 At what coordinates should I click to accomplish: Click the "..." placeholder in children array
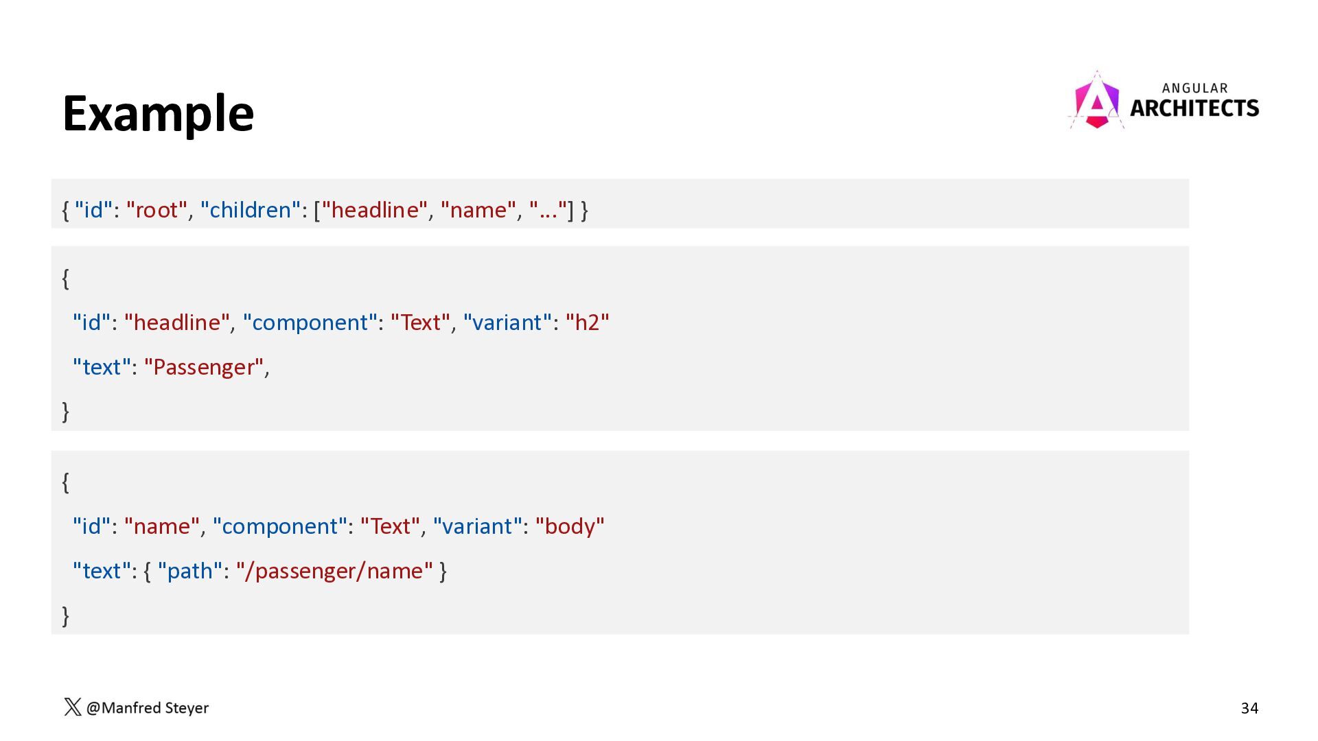548,209
